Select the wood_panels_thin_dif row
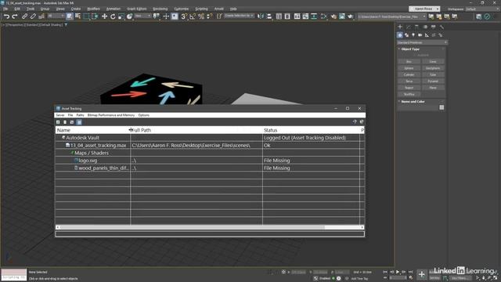Image resolution: width=501 pixels, height=282 pixels. [x=210, y=168]
